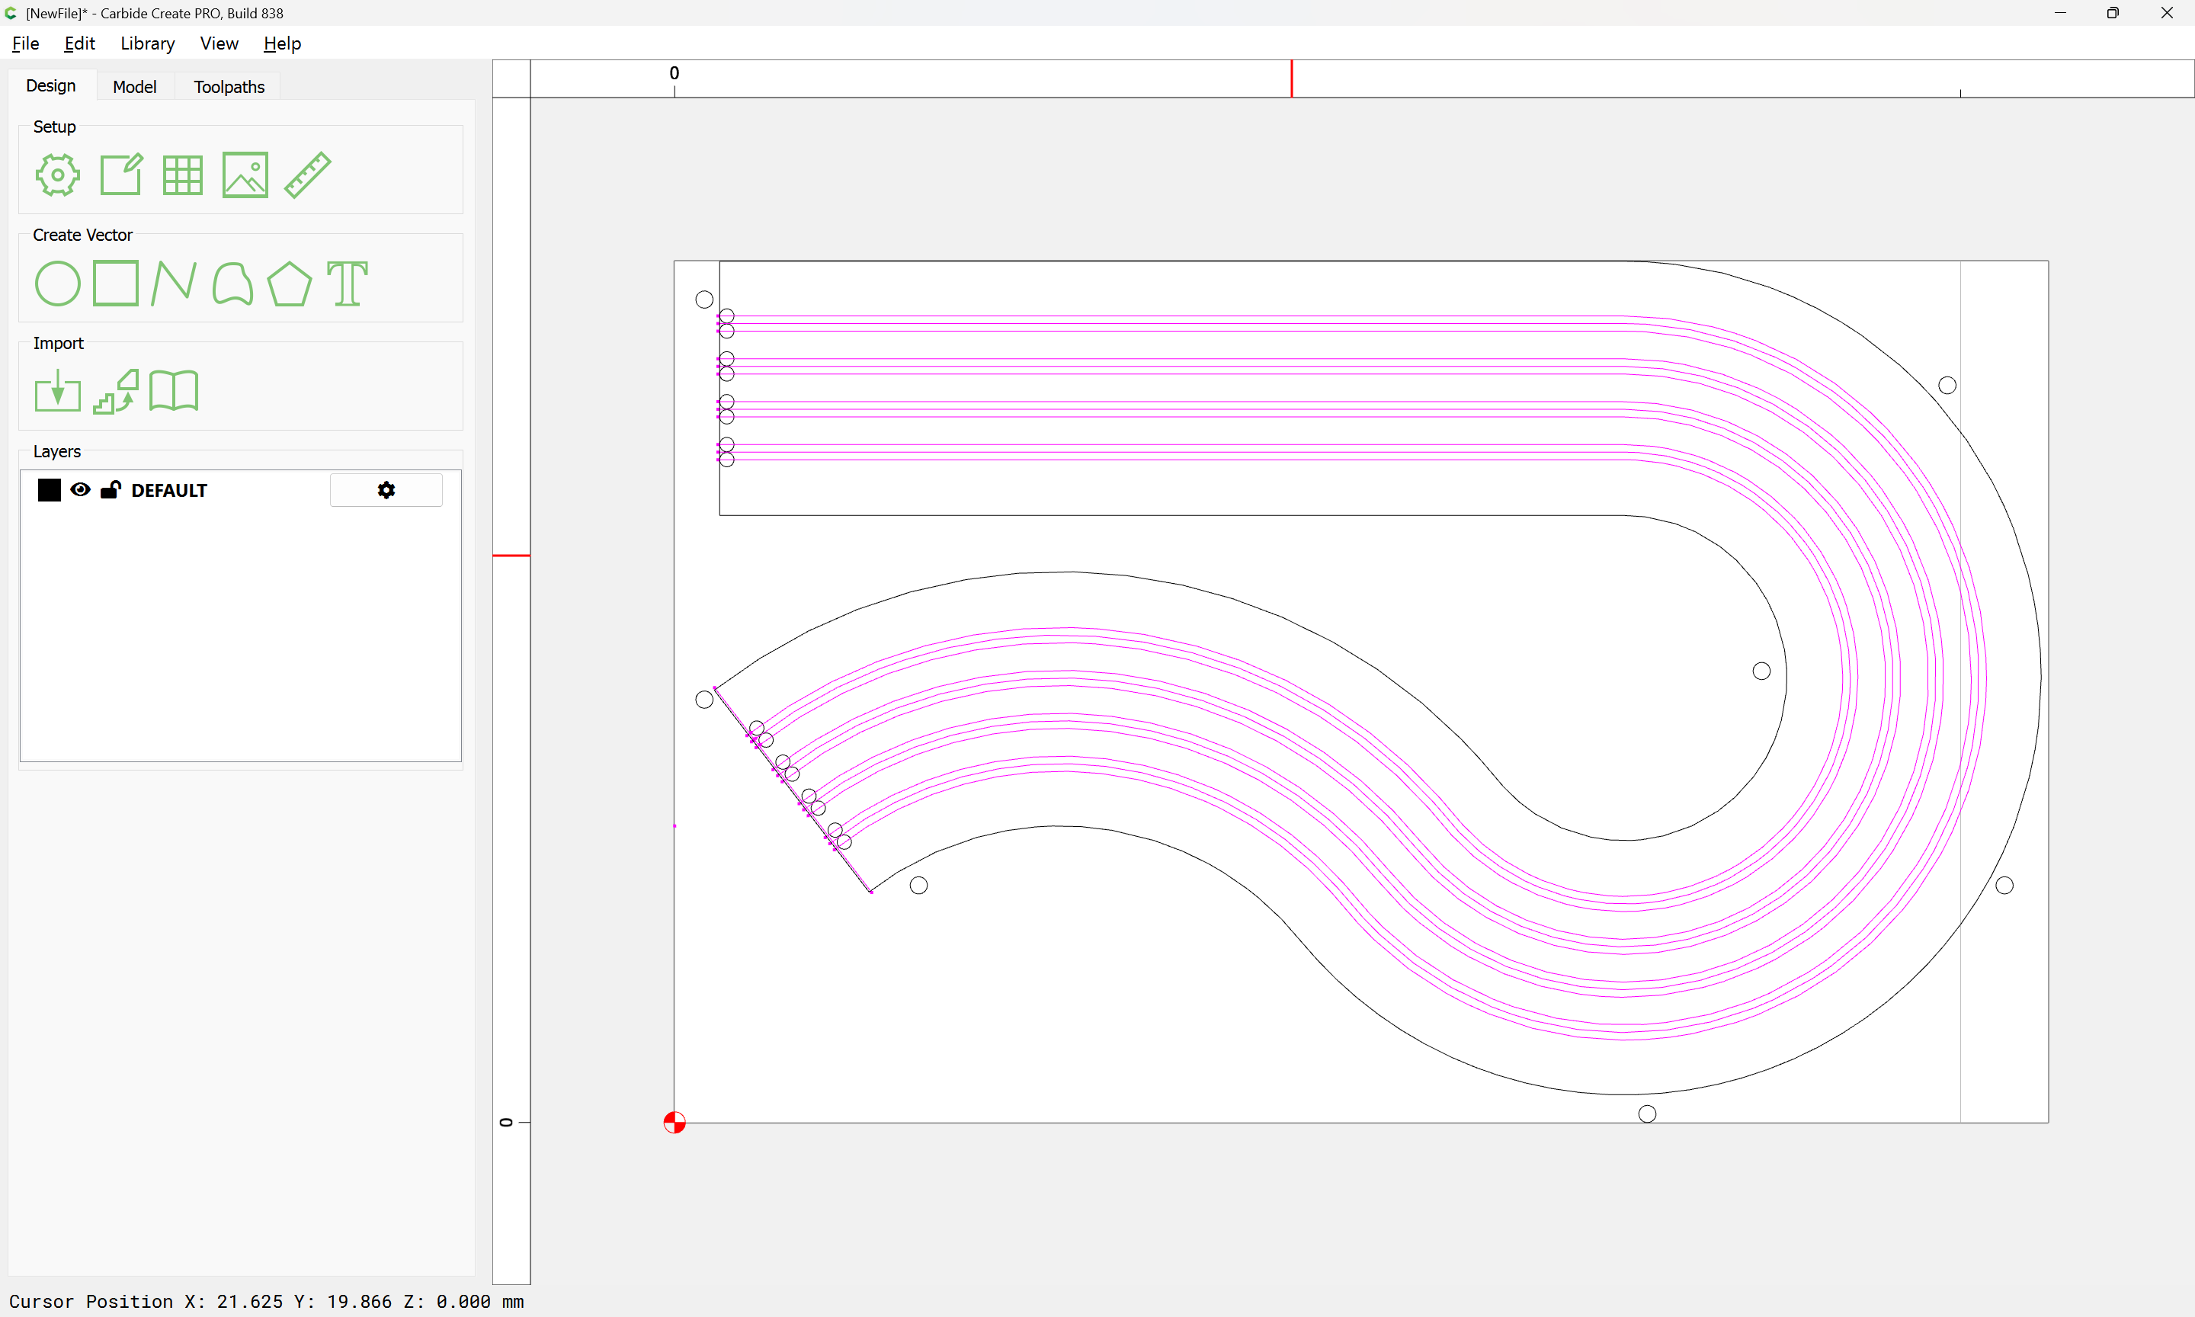The image size is (2195, 1317).
Task: Click the DEFAULT layer black color swatch
Action: coord(50,490)
